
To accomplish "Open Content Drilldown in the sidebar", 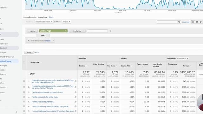I will click(7, 57).
